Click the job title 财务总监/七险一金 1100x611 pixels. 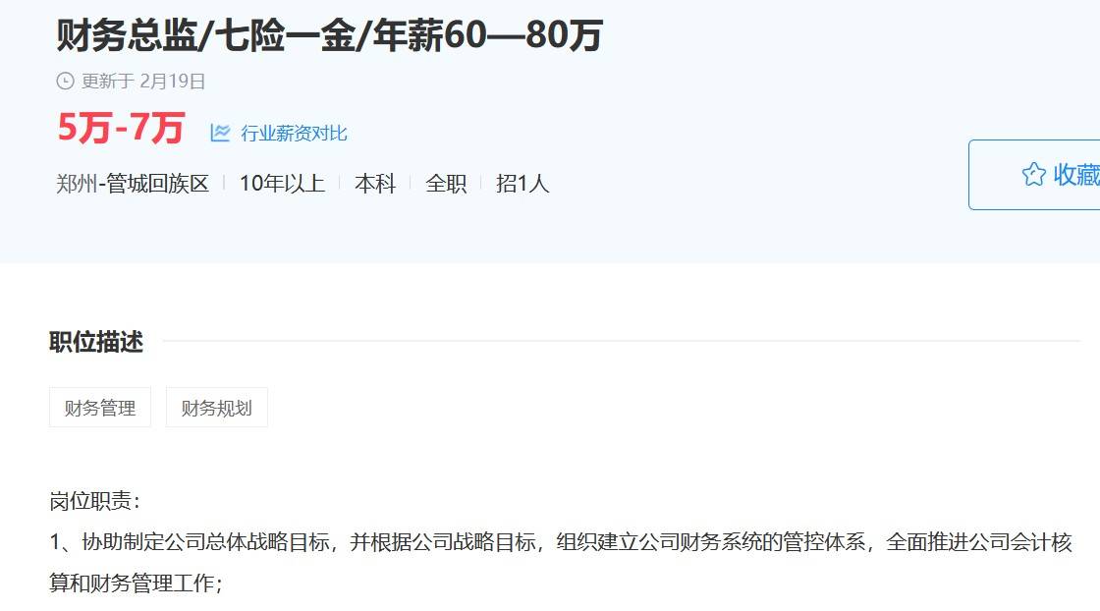coord(329,35)
